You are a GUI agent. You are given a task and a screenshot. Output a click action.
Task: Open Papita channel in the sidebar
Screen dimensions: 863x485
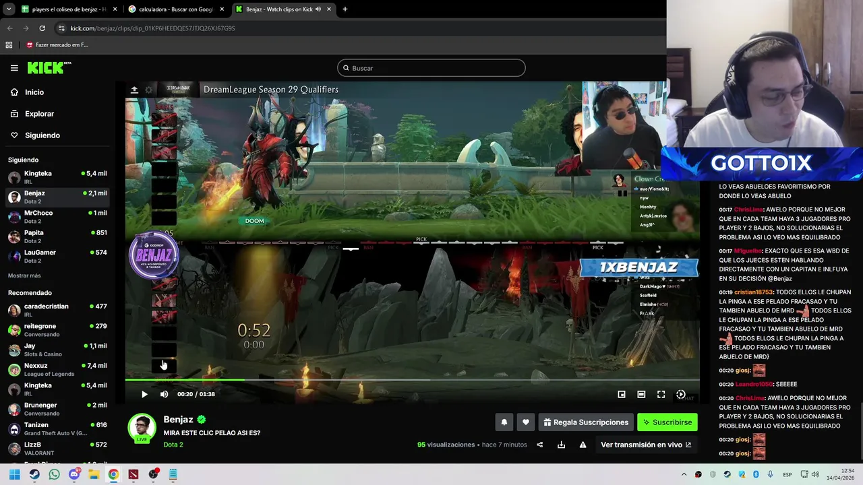coord(57,236)
